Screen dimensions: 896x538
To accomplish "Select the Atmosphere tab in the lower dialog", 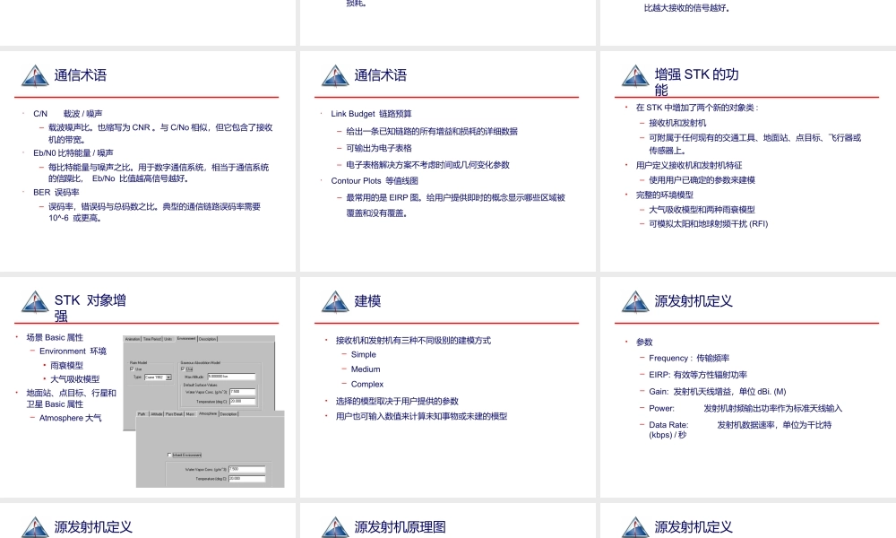I will tap(208, 413).
